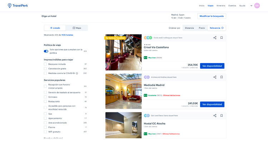268x148 pixels.
Task: Switch to the Mapa view tab
Action: pos(77,28)
